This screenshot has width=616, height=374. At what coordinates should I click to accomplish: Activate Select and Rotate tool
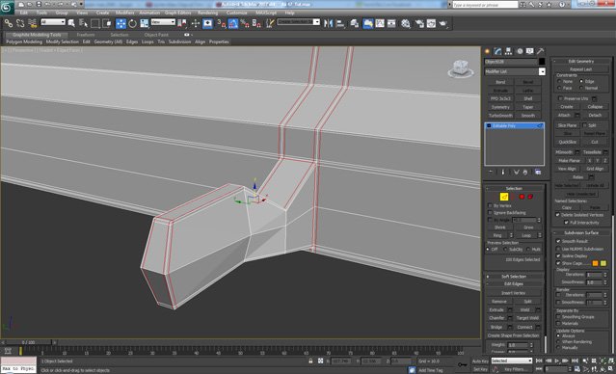coord(132,23)
